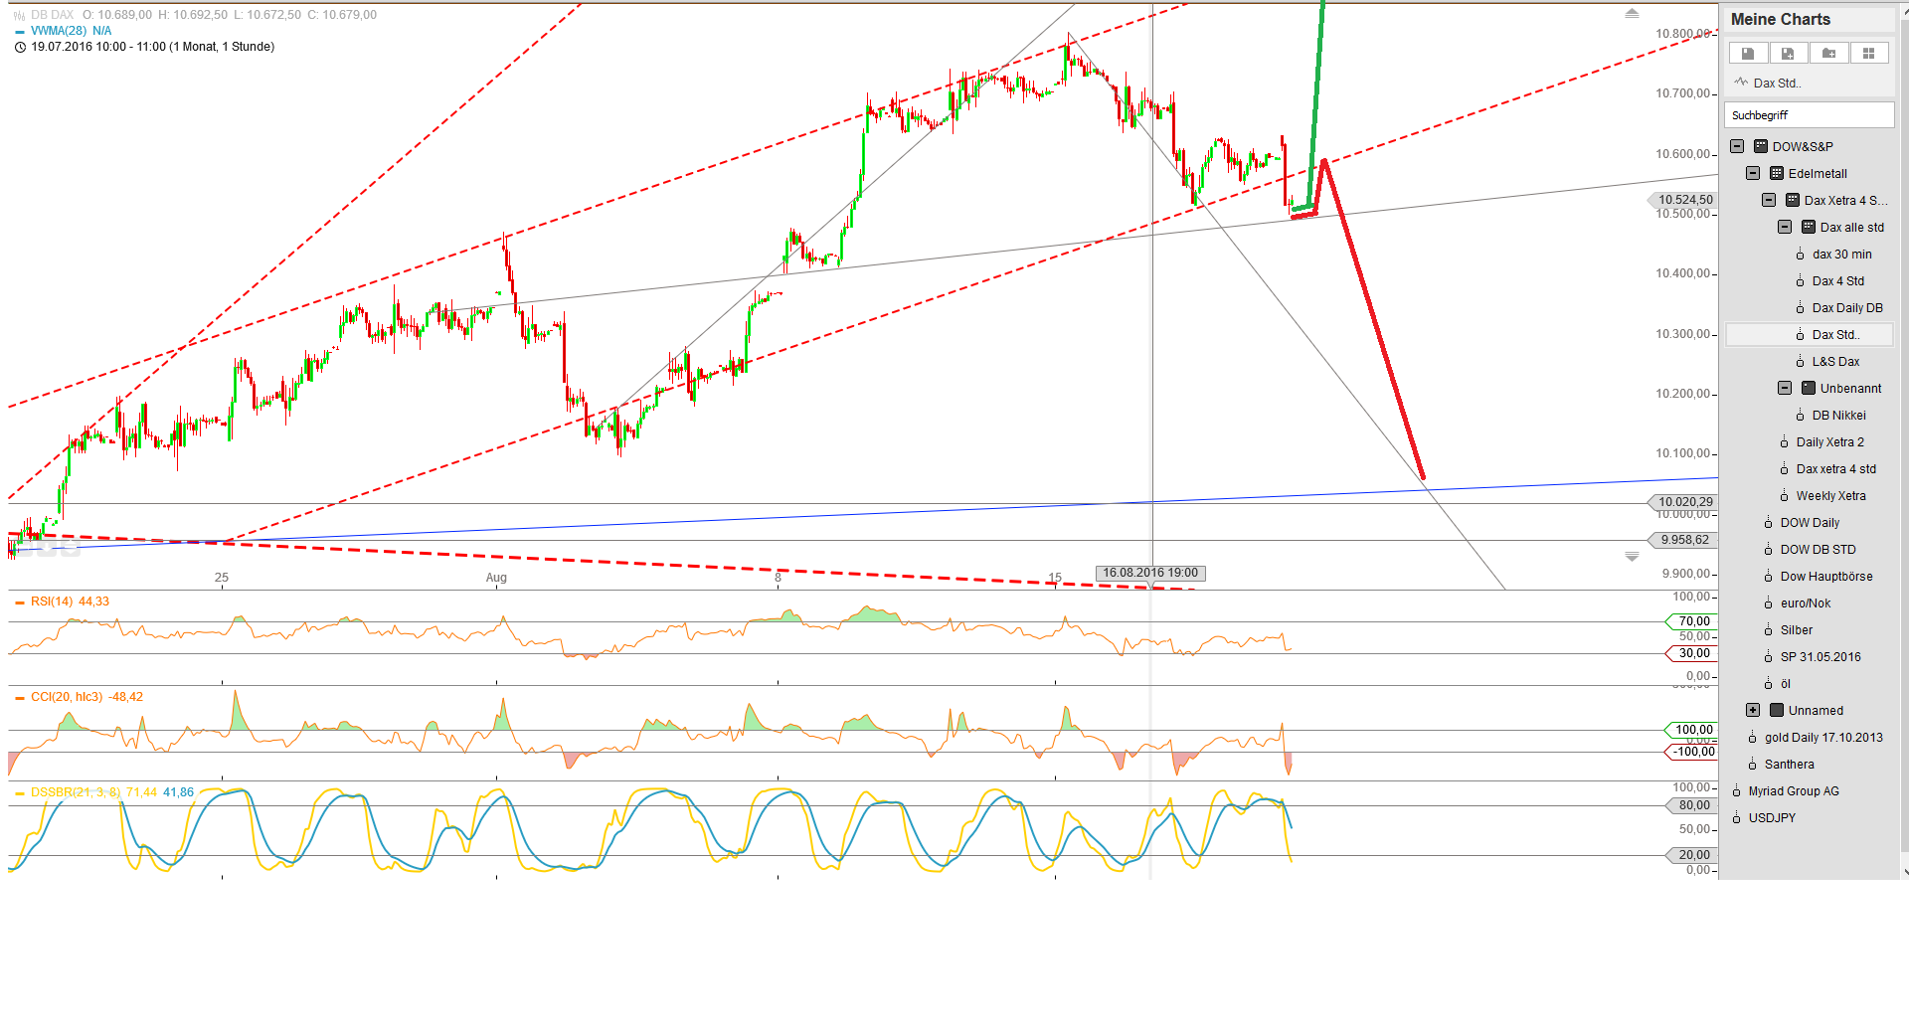This screenshot has width=1909, height=1034.
Task: Open the Dax Daily DB chart
Action: (x=1847, y=308)
